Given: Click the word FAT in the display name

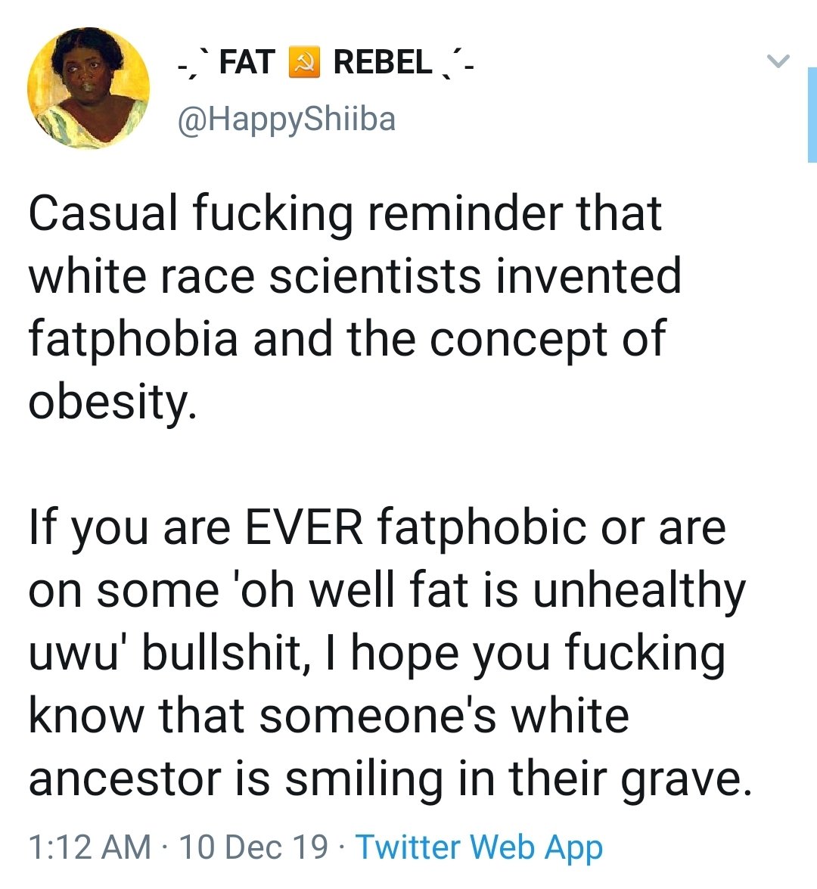Looking at the screenshot, I should coord(247,62).
